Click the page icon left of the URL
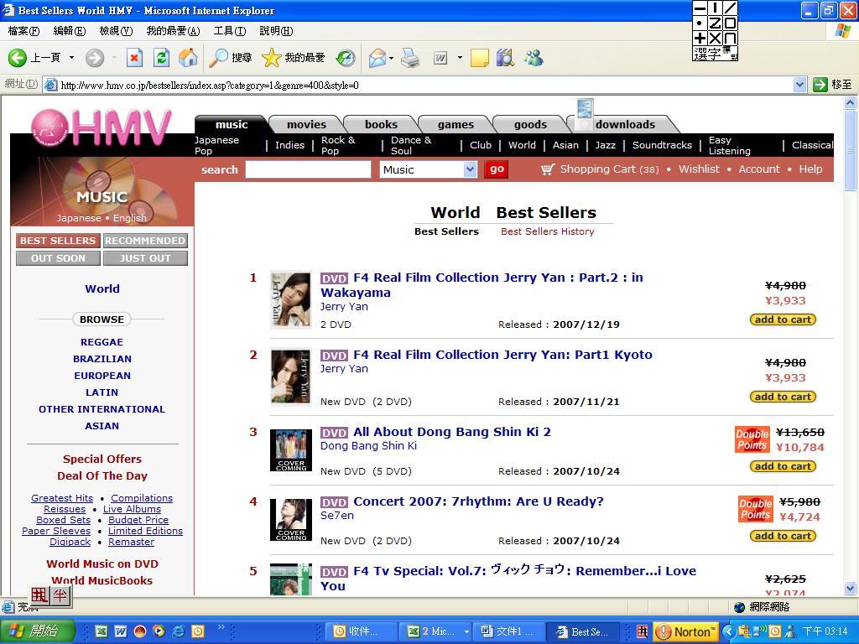 click(x=51, y=85)
